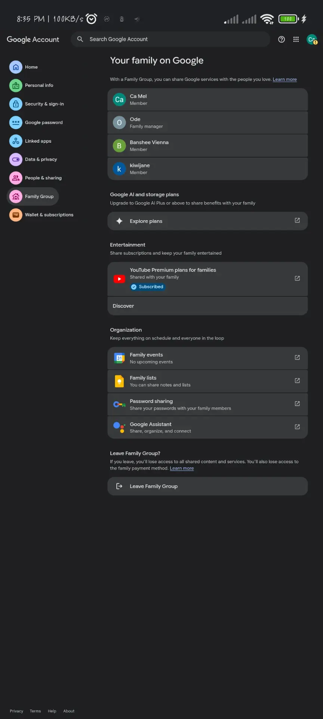Screen dimensions: 323x719
Task: Open external link icon for YouTube Premium
Action: [297, 278]
